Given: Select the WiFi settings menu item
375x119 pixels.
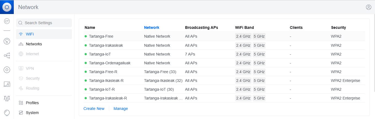Looking at the screenshot, I should point(44,34).
